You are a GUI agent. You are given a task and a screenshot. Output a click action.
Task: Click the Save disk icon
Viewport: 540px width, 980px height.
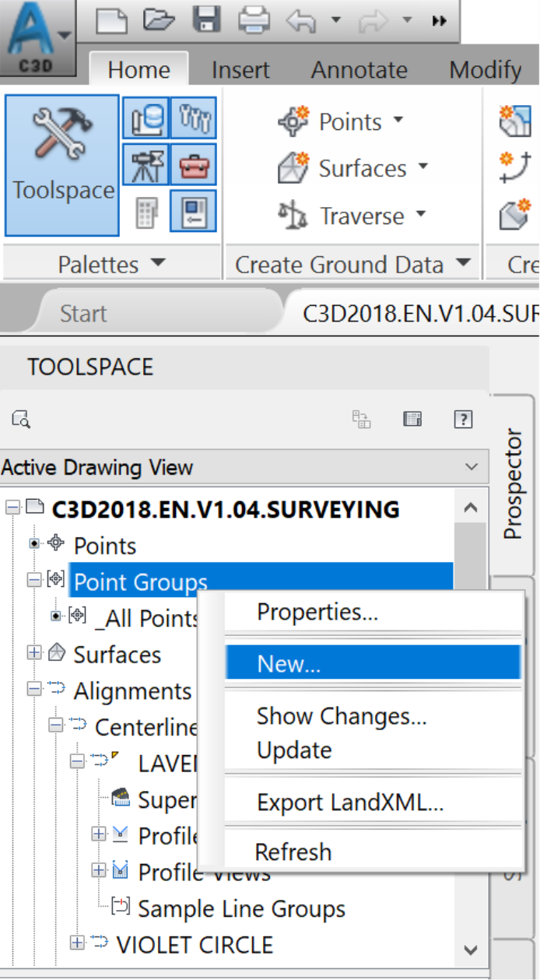pyautogui.click(x=205, y=20)
